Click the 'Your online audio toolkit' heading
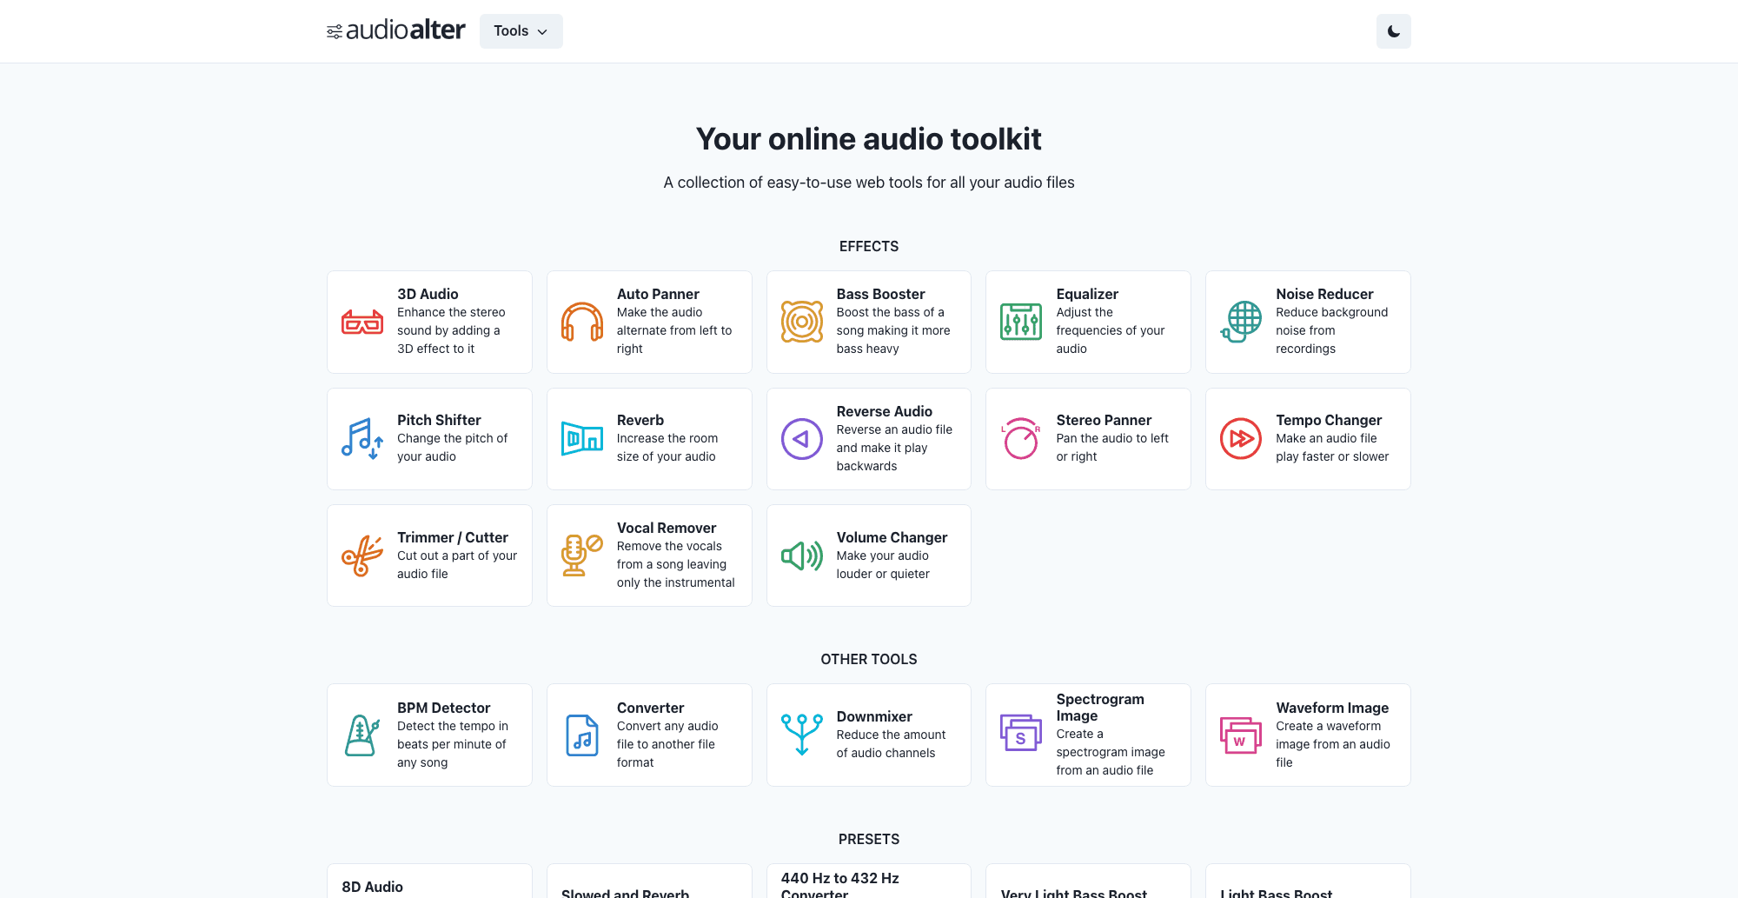The image size is (1738, 898). [869, 139]
